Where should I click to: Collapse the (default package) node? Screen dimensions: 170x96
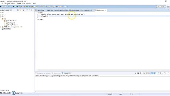(3, 21)
